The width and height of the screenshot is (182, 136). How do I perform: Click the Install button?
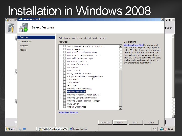click(135, 122)
